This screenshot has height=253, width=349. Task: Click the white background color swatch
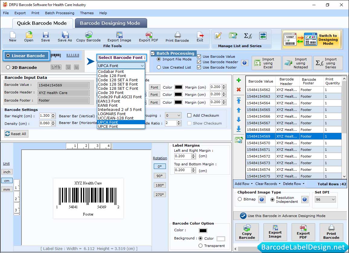click(221, 239)
